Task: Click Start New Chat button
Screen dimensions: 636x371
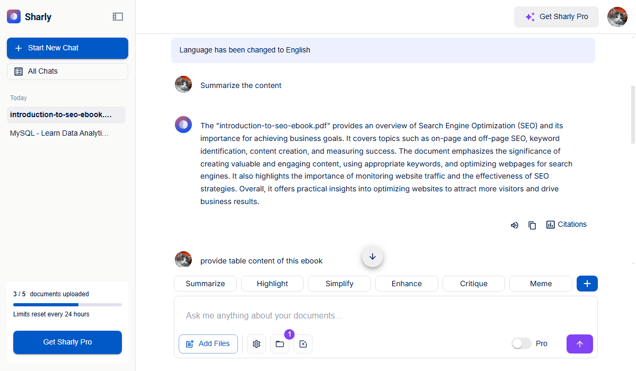Action: pyautogui.click(x=67, y=48)
